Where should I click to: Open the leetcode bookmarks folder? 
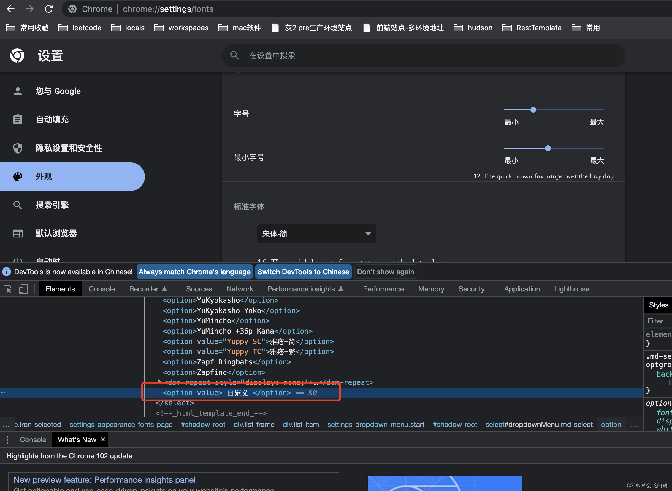[x=80, y=28]
